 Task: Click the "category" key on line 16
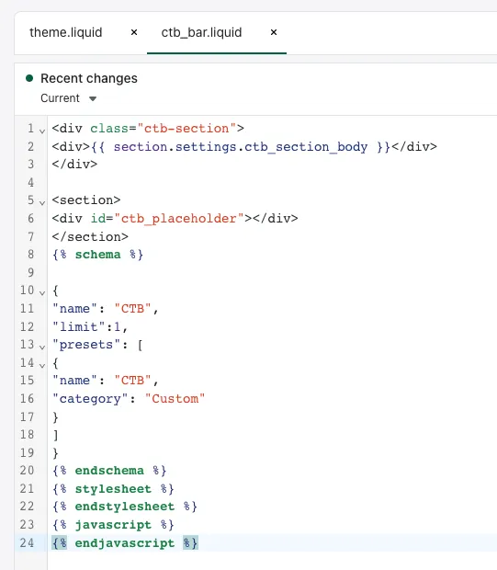pyautogui.click(x=90, y=399)
